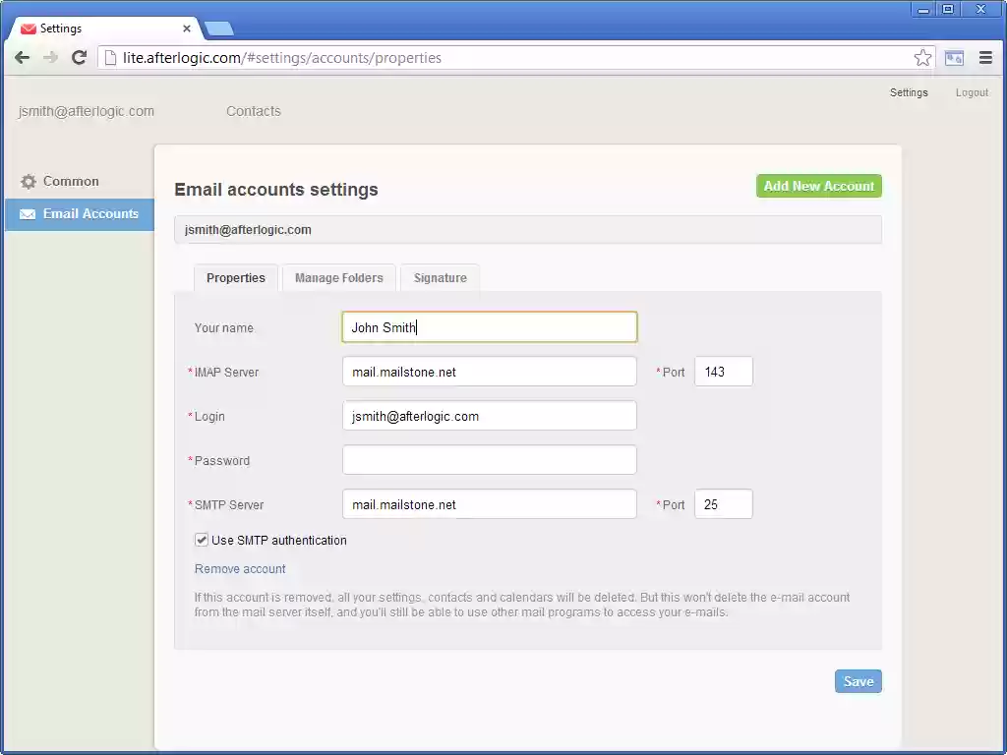Viewport: 1007px width, 755px height.
Task: Reload the page with the refresh icon
Action: click(79, 57)
